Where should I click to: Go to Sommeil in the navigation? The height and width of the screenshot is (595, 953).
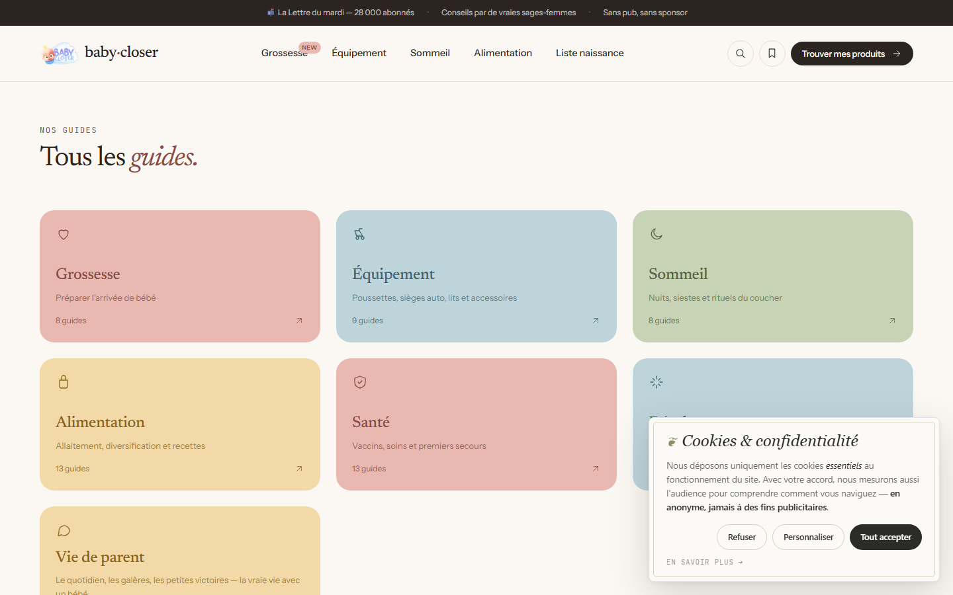430,53
